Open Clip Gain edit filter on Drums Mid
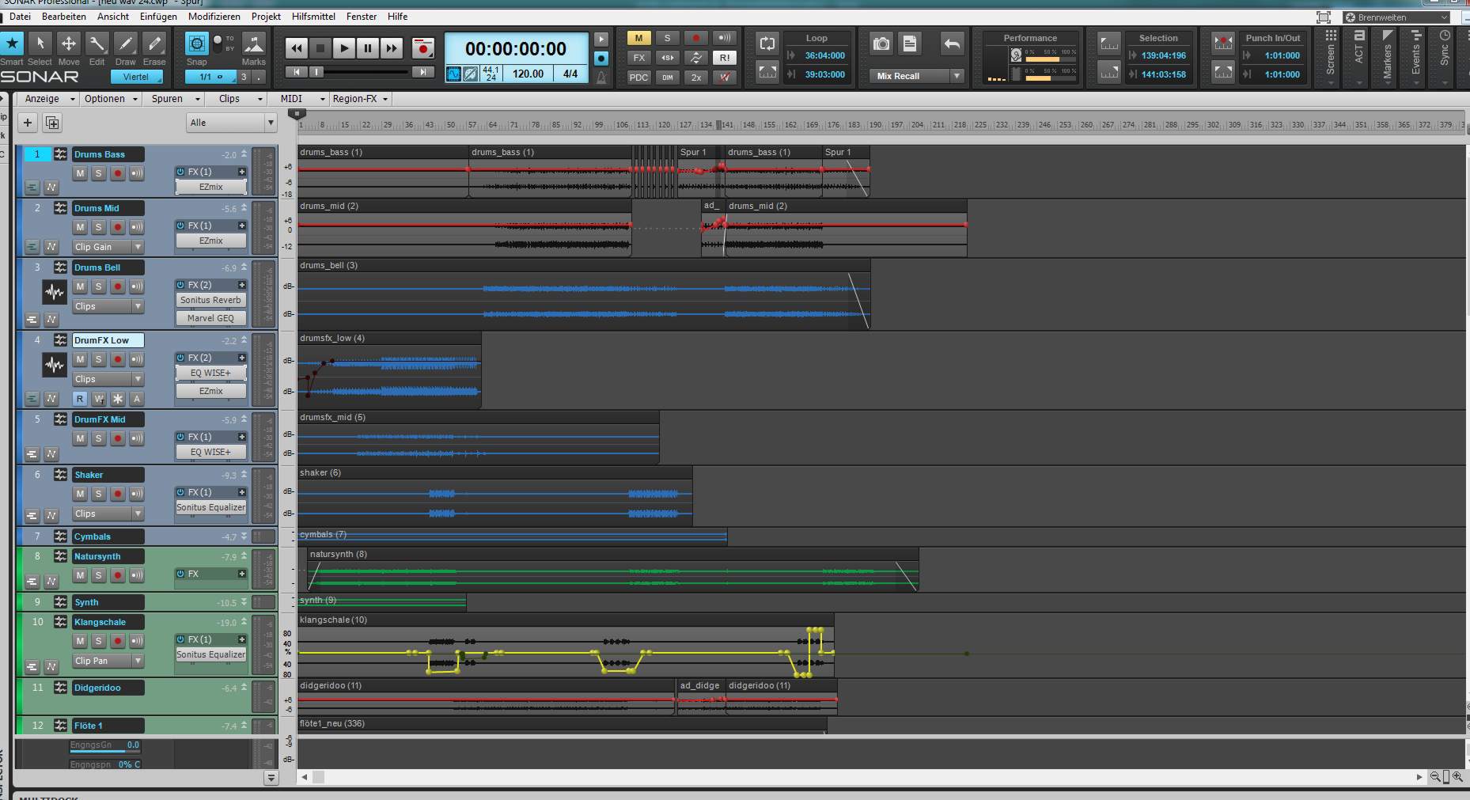 (108, 247)
